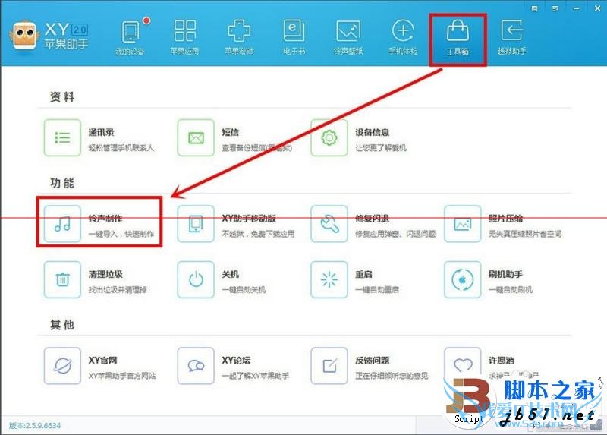
Task: Click the 关机 title text
Action: [231, 274]
